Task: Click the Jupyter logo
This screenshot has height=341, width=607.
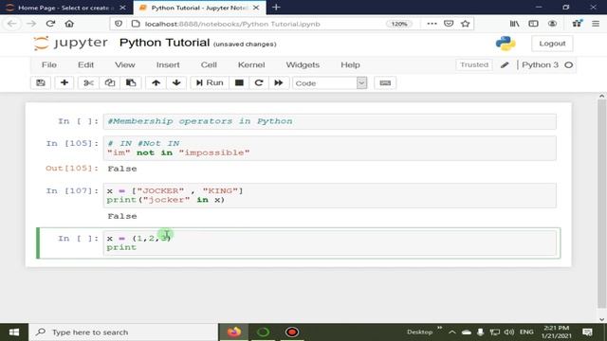Action: pyautogui.click(x=70, y=43)
